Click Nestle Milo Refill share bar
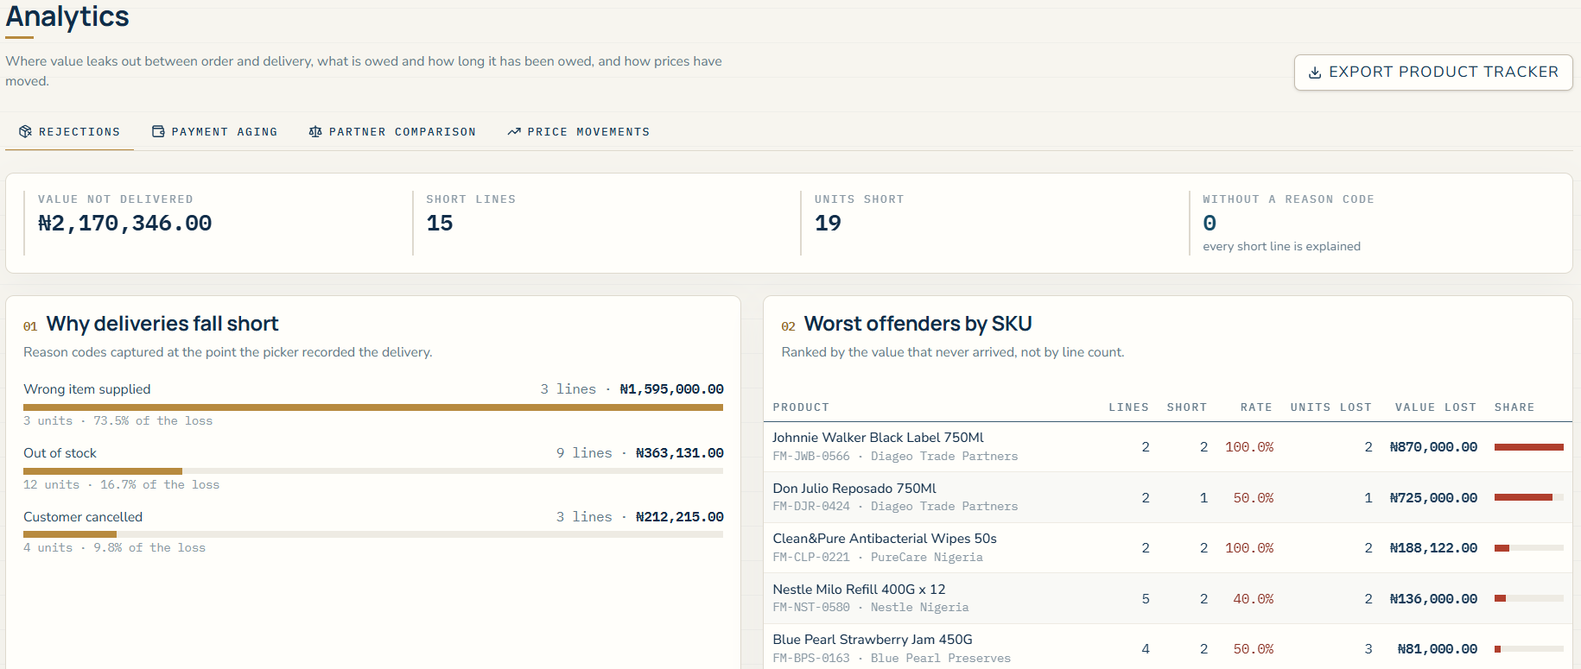The image size is (1581, 669). pos(1528,598)
